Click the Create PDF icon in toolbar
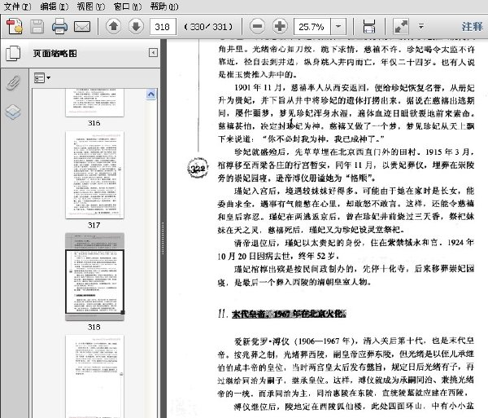The image size is (488, 418). pos(15,27)
